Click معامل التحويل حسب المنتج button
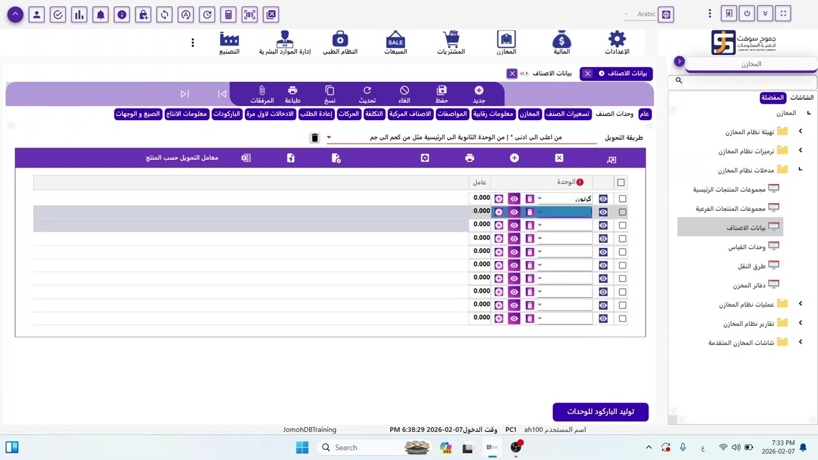Viewport: 818px width, 460px height. tap(182, 158)
